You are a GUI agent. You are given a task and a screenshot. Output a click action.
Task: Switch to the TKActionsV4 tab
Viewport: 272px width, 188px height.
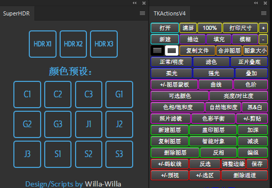pyautogui.click(x=170, y=13)
